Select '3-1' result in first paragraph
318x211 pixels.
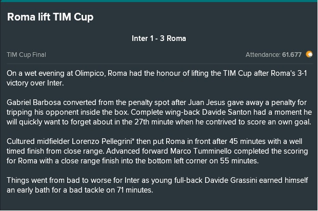(302, 73)
